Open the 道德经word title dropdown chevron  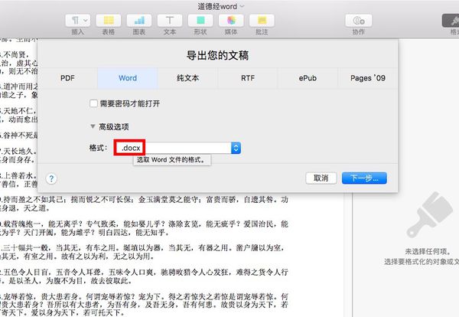click(242, 6)
